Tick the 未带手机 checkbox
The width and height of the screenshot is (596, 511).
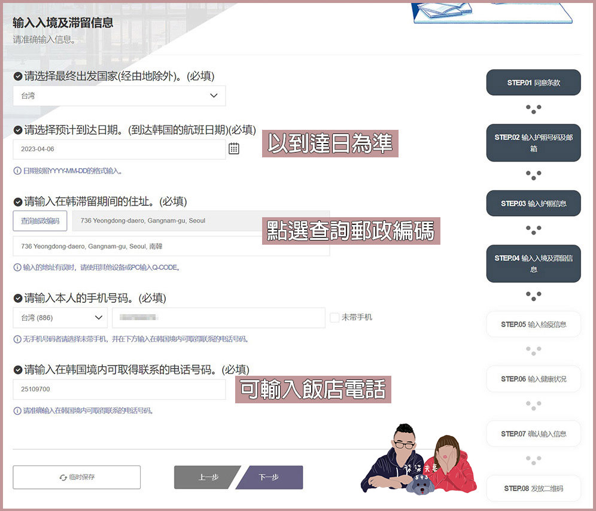(335, 318)
